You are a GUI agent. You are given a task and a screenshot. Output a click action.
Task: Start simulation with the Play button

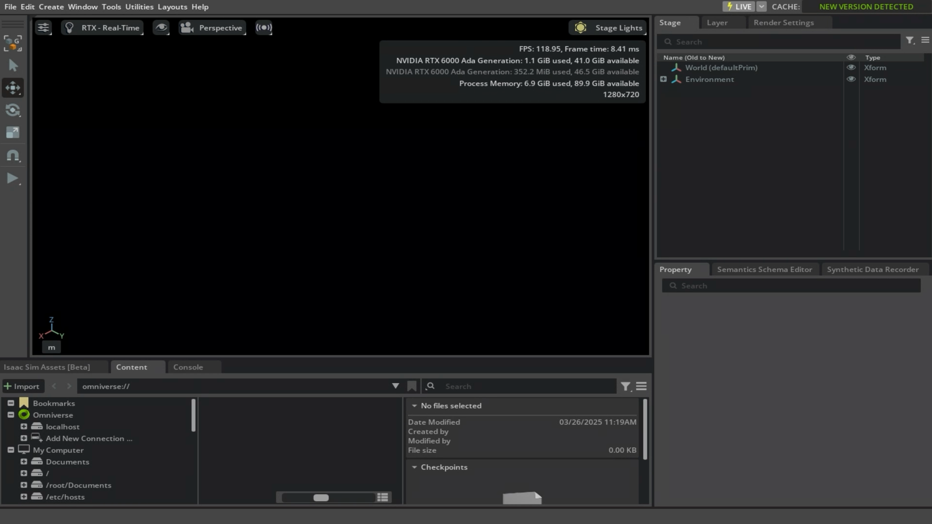click(x=13, y=178)
